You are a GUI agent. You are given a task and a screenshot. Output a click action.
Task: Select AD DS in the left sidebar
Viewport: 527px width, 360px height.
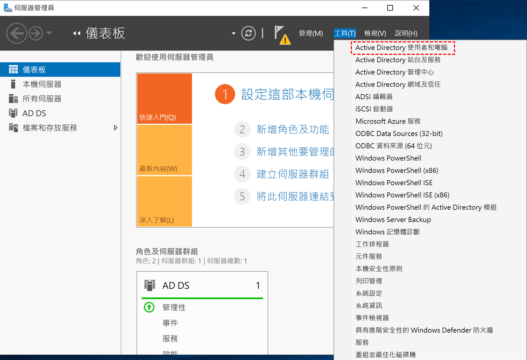tap(34, 113)
